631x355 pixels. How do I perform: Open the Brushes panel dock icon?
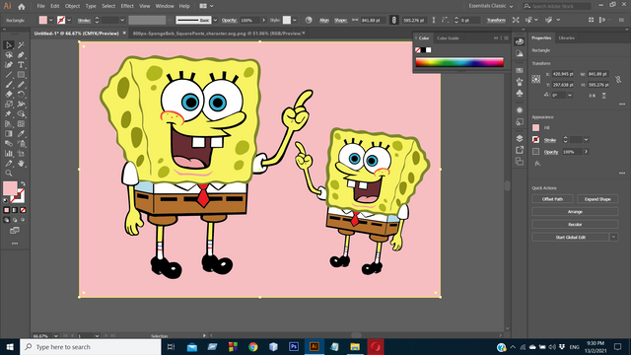pos(520,82)
